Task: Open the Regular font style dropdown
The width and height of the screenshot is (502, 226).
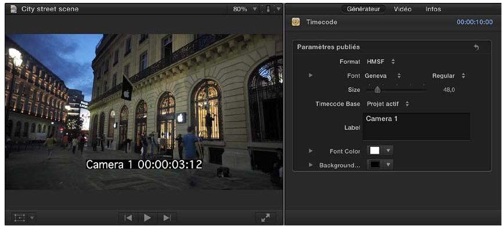Action: [x=449, y=76]
